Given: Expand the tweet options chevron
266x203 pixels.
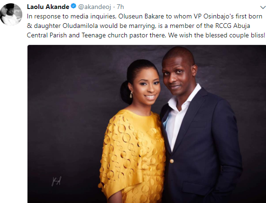Looking at the screenshot, I should coord(263,7).
